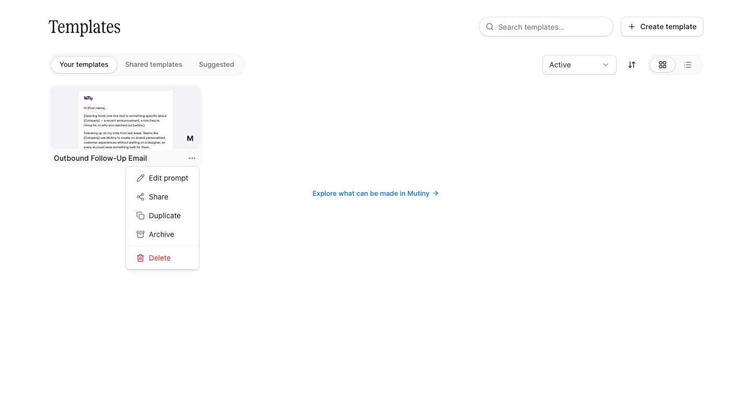Expand the Active filter chevron
The width and height of the screenshot is (742, 403).
[x=606, y=65]
